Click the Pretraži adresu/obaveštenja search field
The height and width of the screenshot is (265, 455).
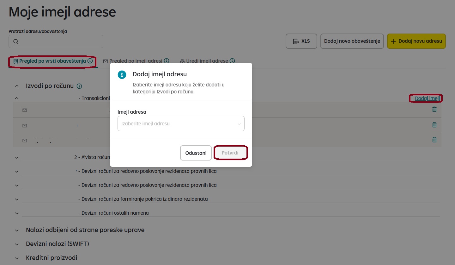[56, 41]
